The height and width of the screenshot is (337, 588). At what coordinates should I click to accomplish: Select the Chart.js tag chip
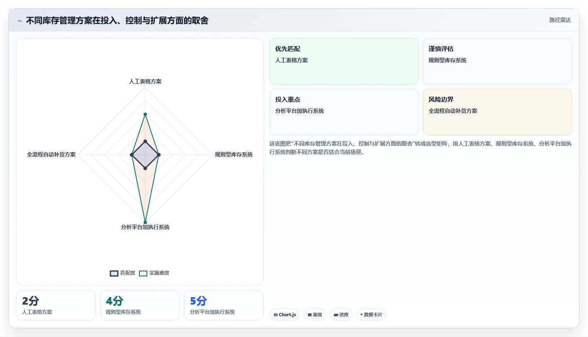click(x=285, y=315)
